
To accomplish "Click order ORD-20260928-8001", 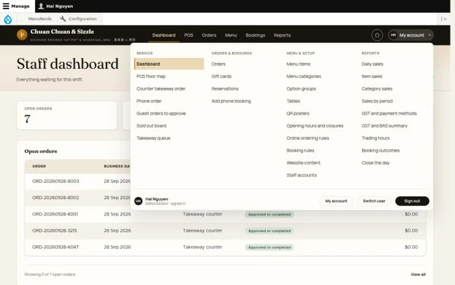I will 55,214.
